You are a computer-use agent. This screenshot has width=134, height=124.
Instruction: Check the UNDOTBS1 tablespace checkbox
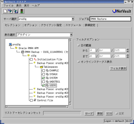(43, 82)
